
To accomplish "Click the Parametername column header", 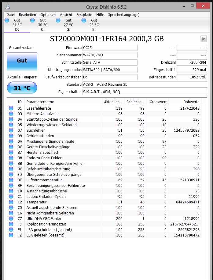I will point(63,102).
